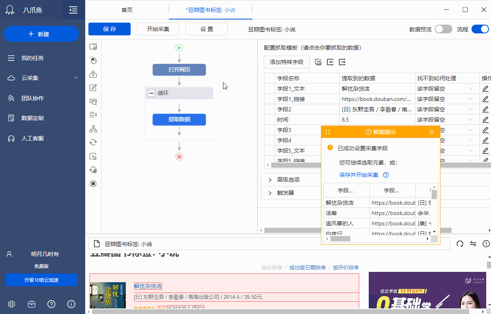
Task: Click the 升级10倍云加速 button
Action: (41, 280)
